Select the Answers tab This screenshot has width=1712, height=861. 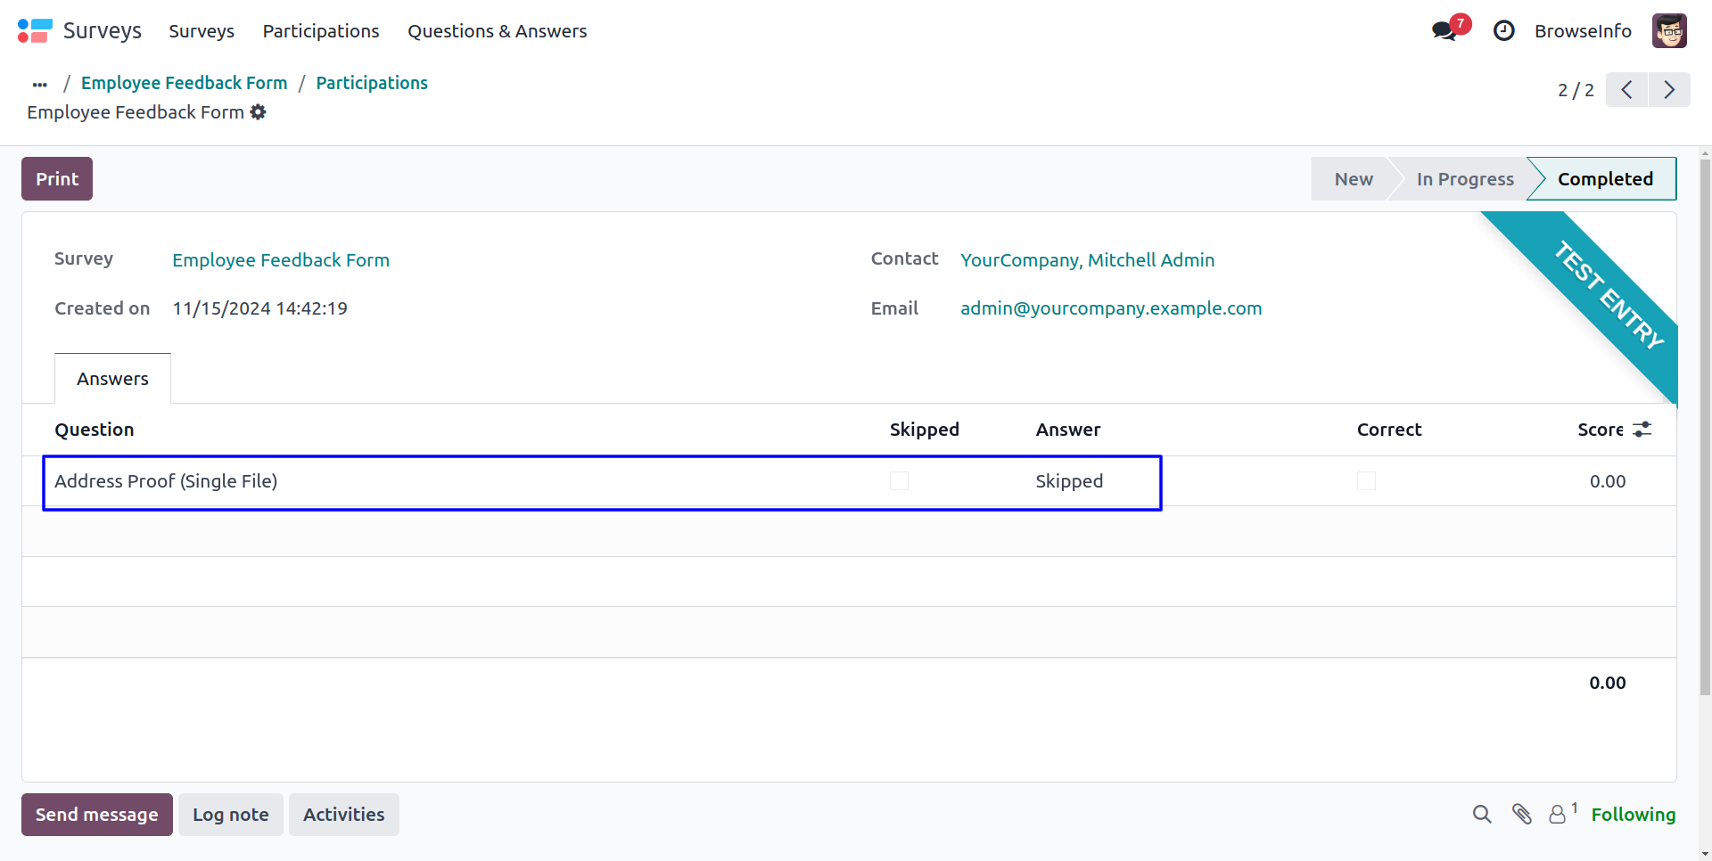tap(112, 379)
